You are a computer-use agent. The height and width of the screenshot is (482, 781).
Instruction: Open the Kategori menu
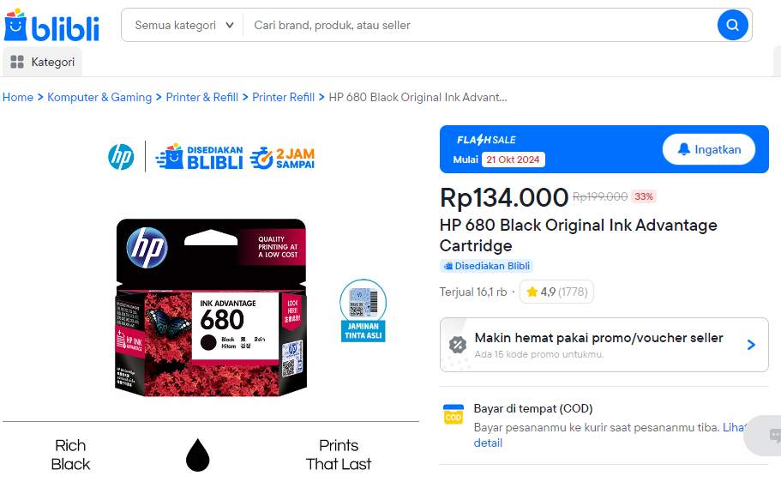(x=43, y=62)
